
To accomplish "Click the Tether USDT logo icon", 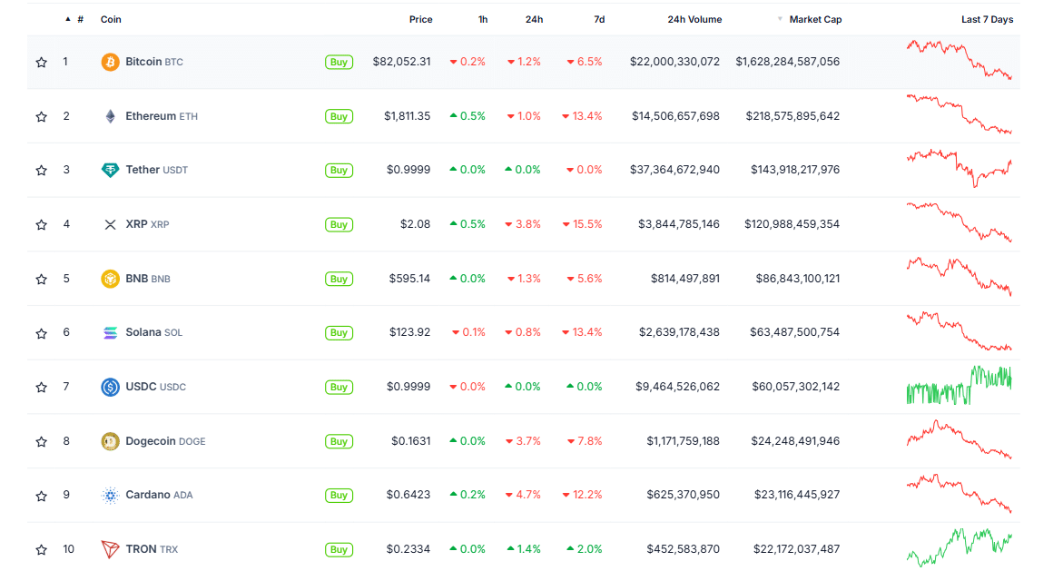I will tap(110, 170).
